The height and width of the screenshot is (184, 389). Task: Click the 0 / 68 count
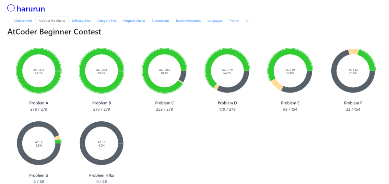(101, 182)
